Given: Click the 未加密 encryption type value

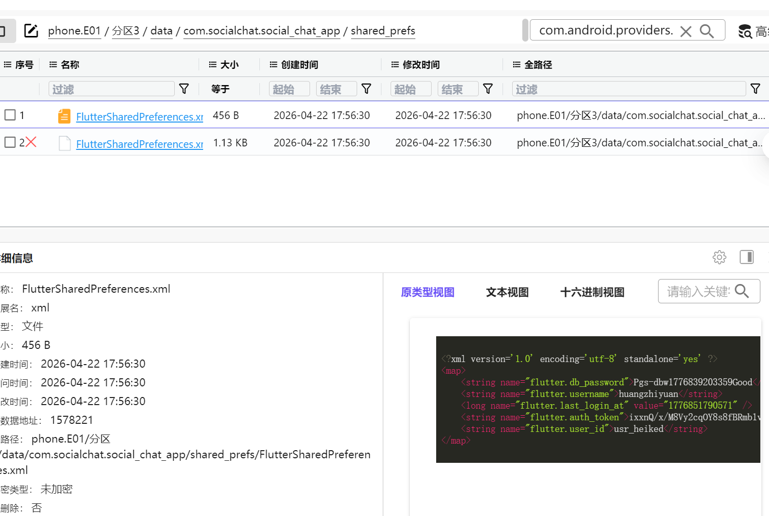Looking at the screenshot, I should tap(56, 489).
